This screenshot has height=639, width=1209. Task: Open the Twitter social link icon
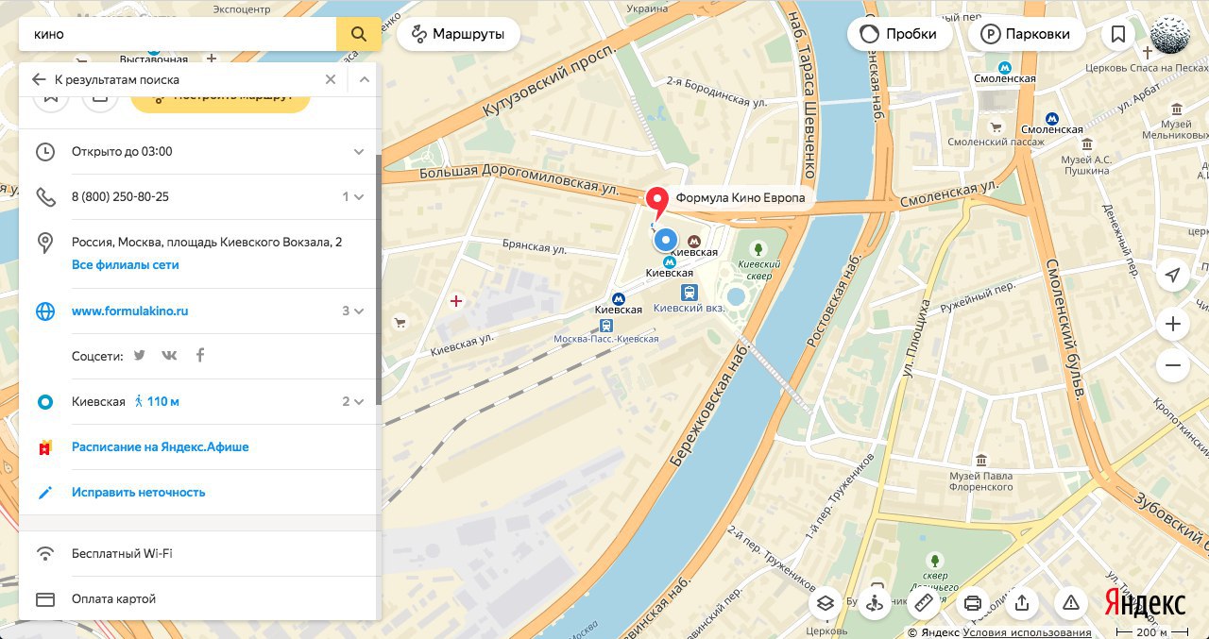click(x=140, y=356)
